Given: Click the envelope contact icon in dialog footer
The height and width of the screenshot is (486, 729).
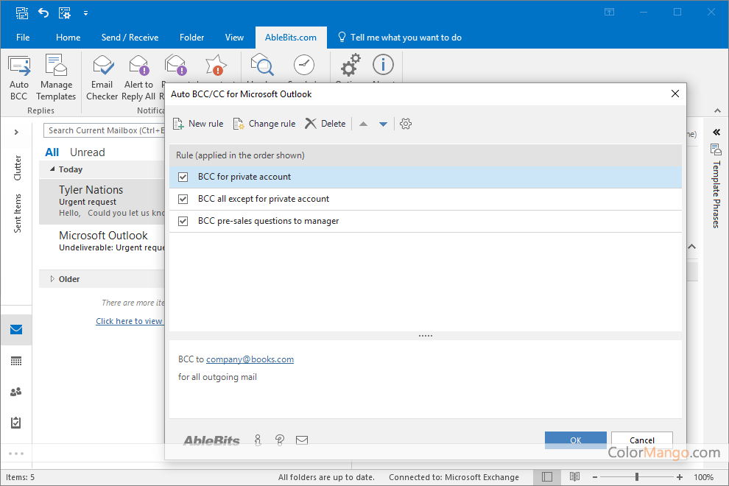Looking at the screenshot, I should [x=302, y=440].
